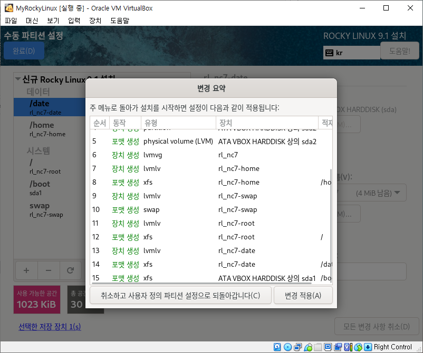The image size is (423, 353).
Task: Click the physical volume (LVM) cell in row 5
Action: [x=178, y=142]
